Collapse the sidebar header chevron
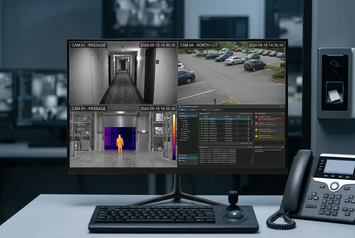 (x=197, y=113)
